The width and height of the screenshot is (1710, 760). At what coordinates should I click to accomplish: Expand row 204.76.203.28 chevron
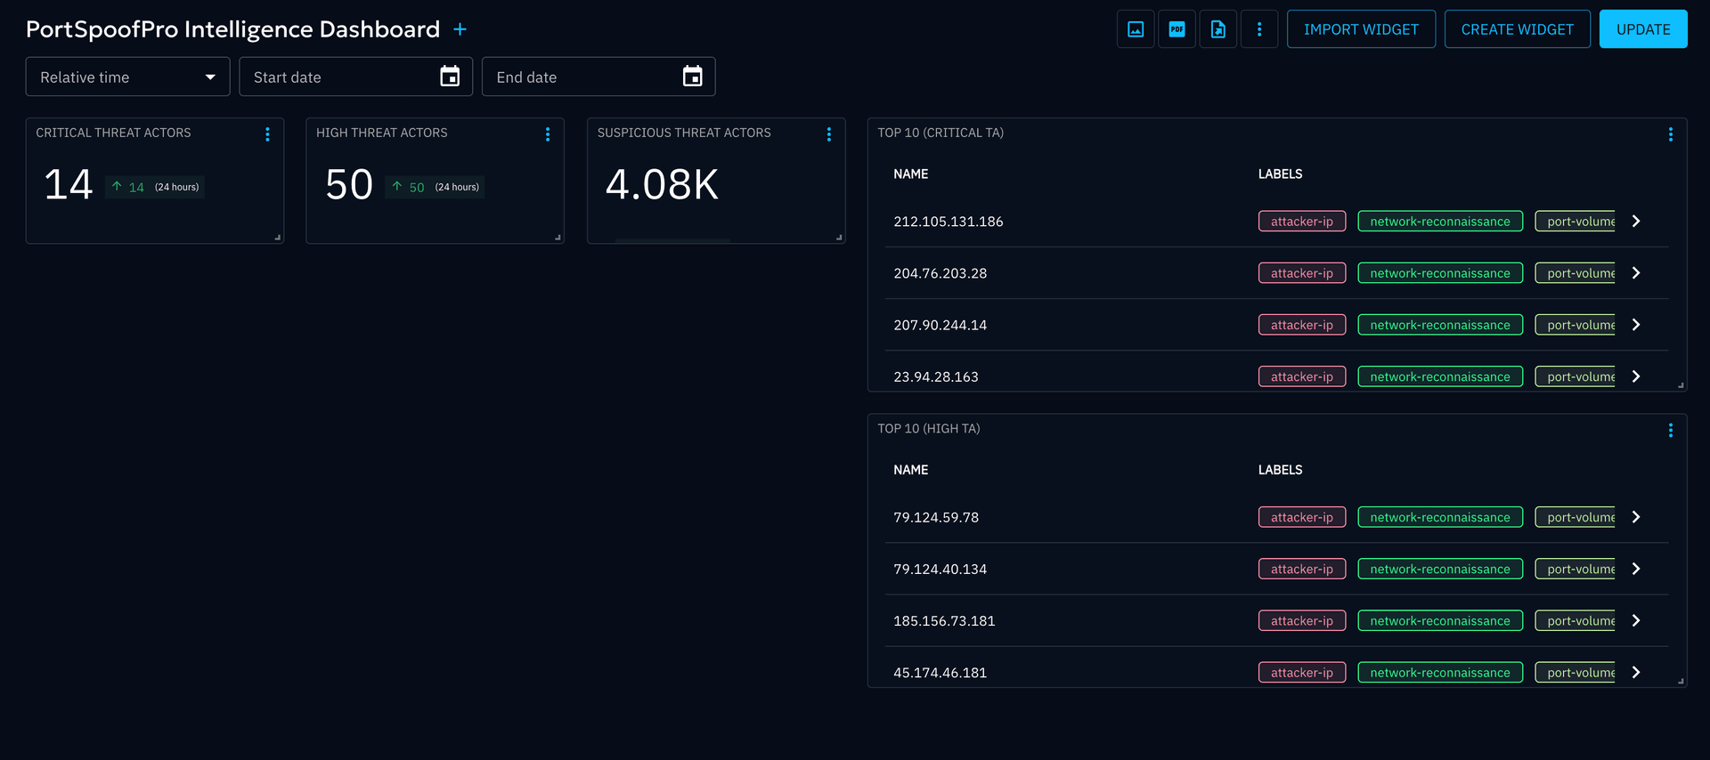1636,272
